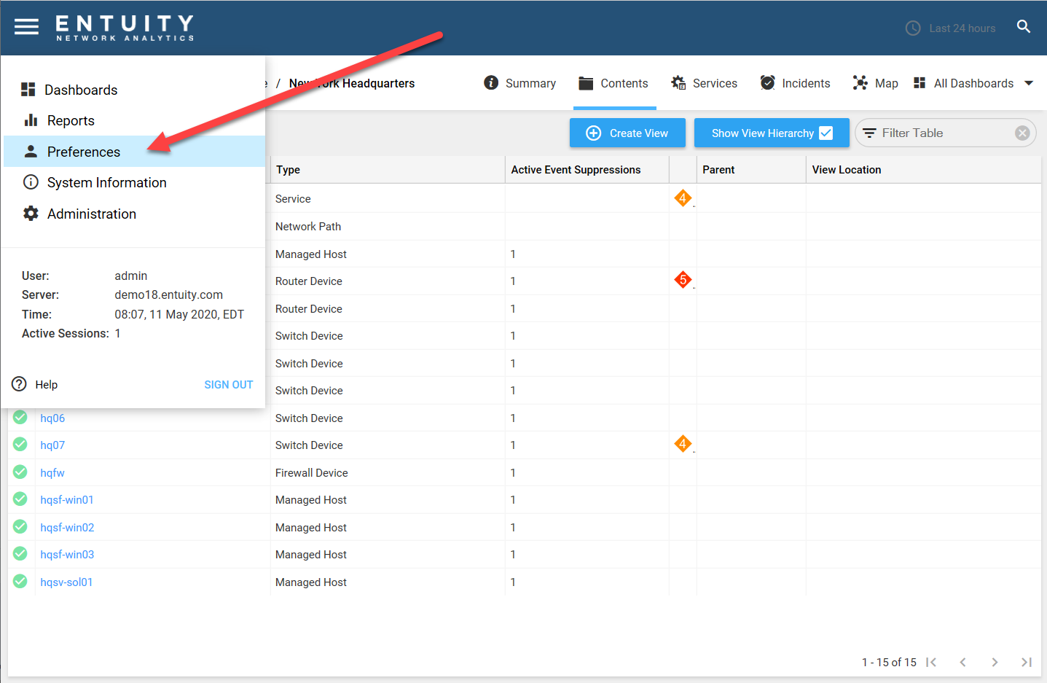This screenshot has width=1047, height=683.
Task: Click the Create View button
Action: pos(627,133)
